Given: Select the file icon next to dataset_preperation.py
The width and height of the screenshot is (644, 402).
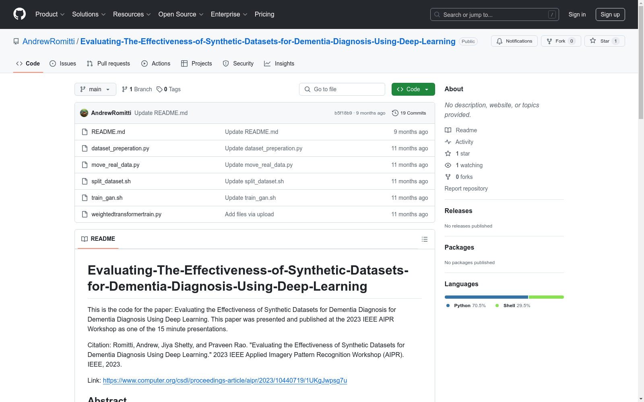Looking at the screenshot, I should tap(85, 148).
